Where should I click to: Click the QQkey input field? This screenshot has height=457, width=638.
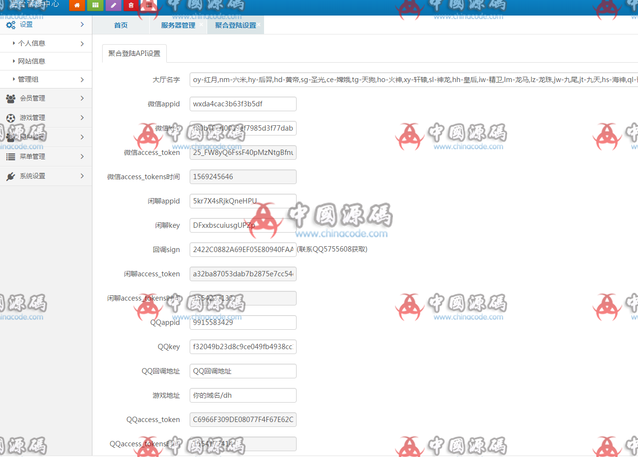tap(243, 347)
